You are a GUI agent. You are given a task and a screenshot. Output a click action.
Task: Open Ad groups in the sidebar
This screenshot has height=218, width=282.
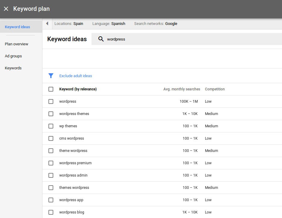[x=13, y=56]
